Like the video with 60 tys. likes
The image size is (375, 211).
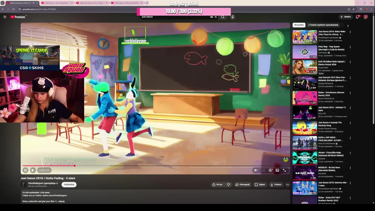(x=217, y=185)
